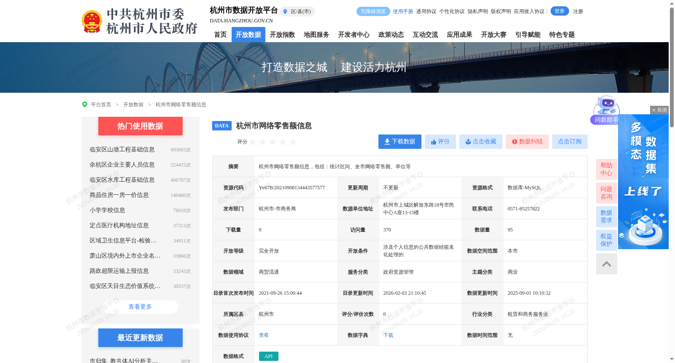Open the 问题咨询 side shortcut

pyautogui.click(x=607, y=193)
